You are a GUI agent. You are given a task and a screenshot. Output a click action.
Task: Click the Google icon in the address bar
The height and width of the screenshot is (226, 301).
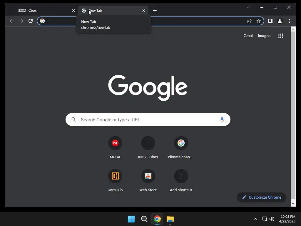coord(42,21)
